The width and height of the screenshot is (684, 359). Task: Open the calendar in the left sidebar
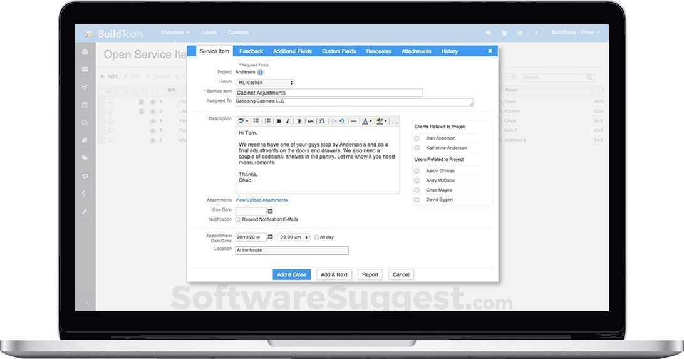85,105
